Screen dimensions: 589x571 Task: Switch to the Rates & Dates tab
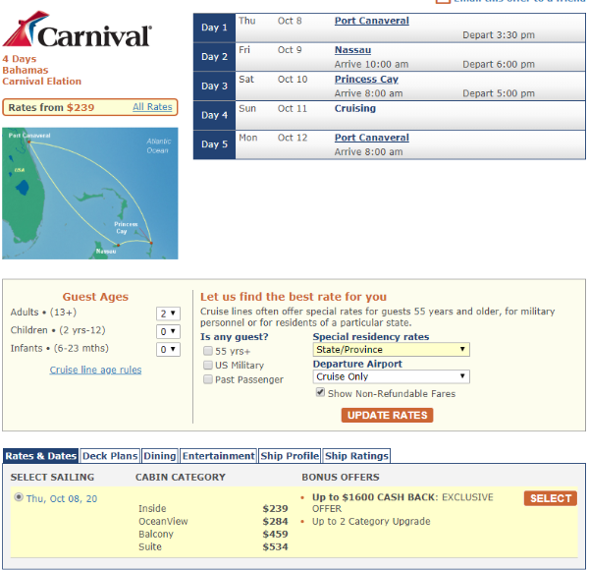click(x=40, y=456)
